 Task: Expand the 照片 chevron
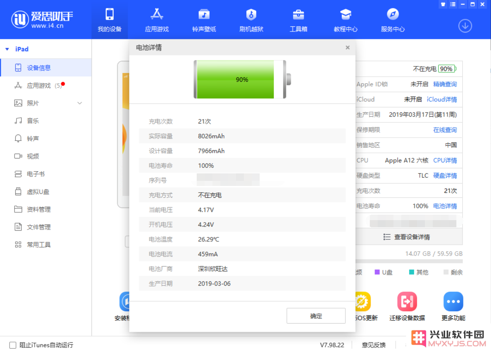click(80, 103)
